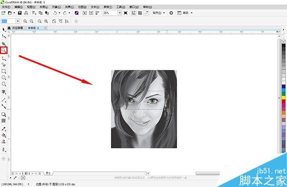The height and width of the screenshot is (187, 287).
Task: Select the Color Eyedropper tool
Action: 4,129
